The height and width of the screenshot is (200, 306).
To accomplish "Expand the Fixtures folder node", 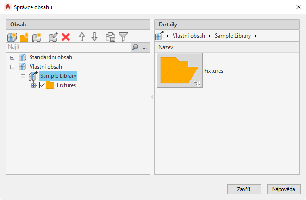I will [33, 85].
